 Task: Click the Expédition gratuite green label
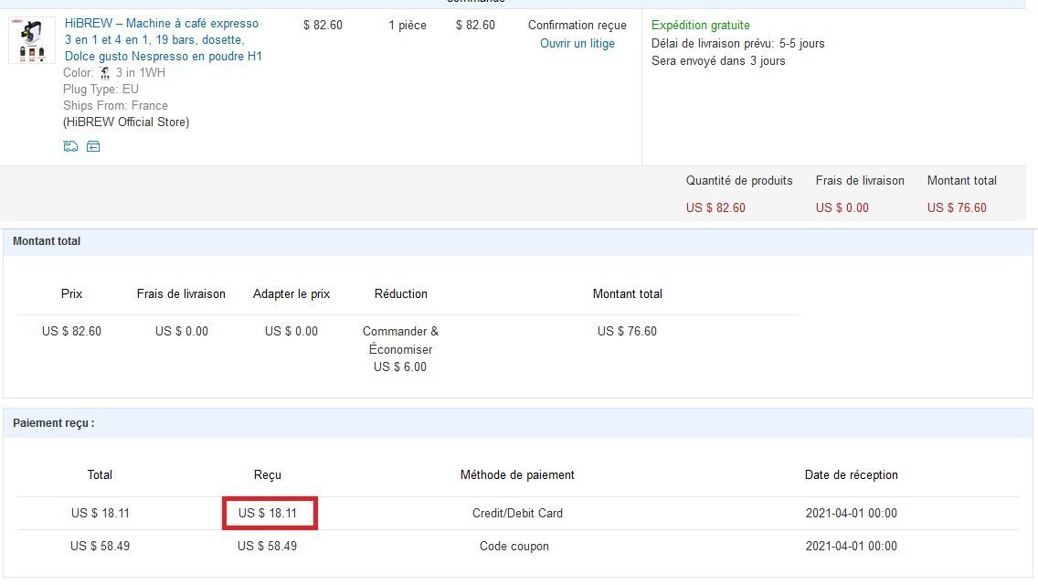tap(701, 26)
